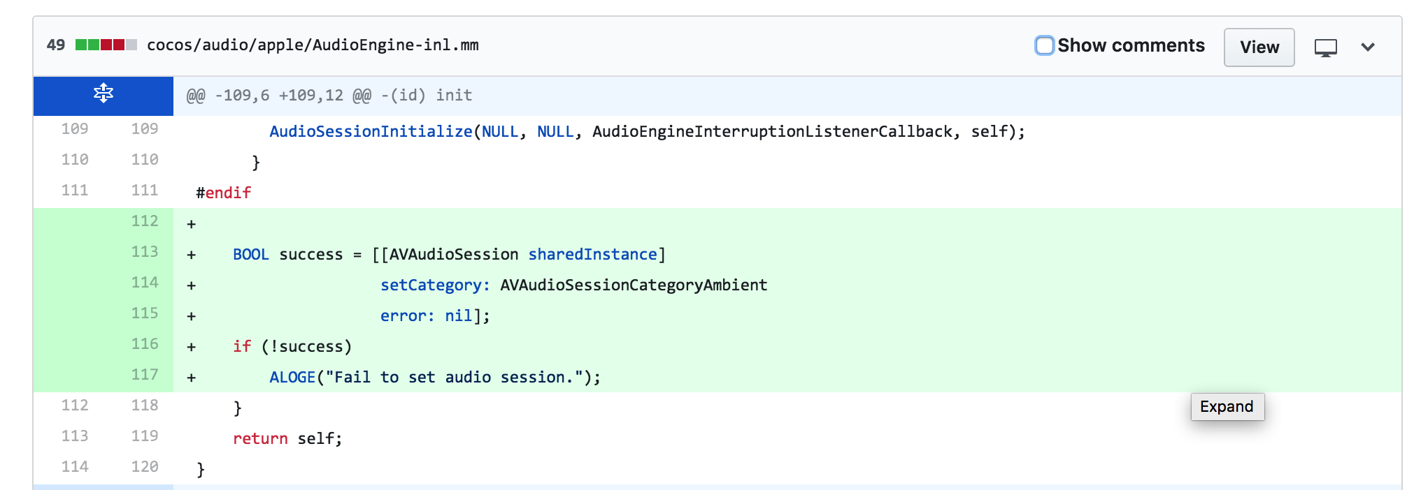This screenshot has width=1414, height=490.
Task: Open the cocos/audio/apple/AudioEngine-inl.mm file path
Action: pos(313,45)
